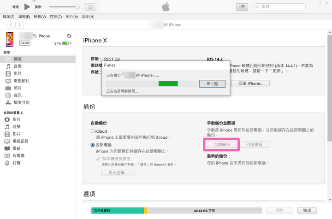Open the 帳戶(A) menu
Screen dimensions: 332x219
pos(72,17)
